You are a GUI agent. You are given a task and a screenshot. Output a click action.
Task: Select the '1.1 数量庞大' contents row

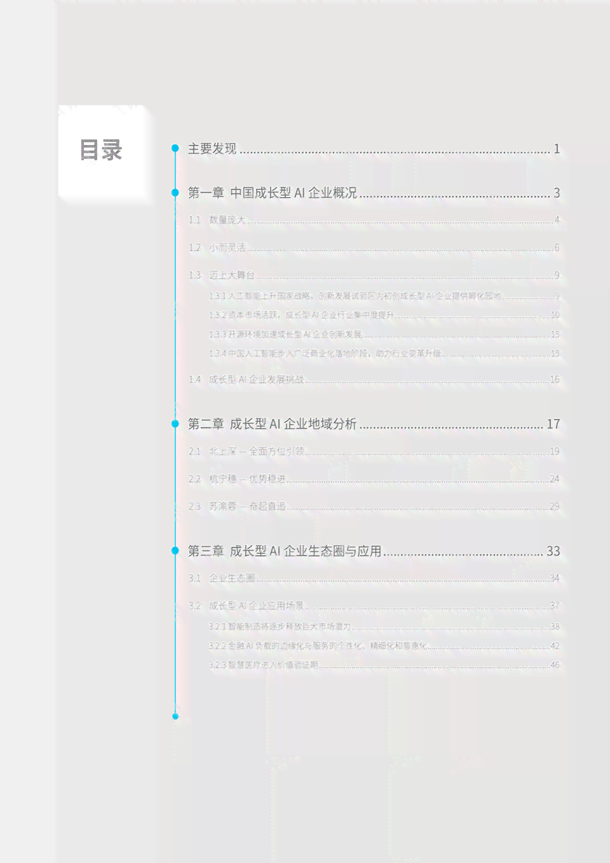click(x=374, y=220)
